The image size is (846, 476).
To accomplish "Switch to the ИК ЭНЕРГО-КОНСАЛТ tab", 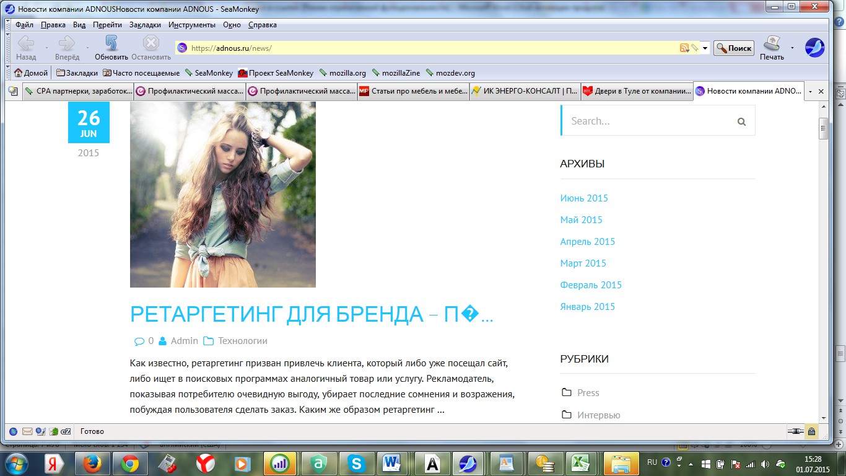I will point(525,91).
